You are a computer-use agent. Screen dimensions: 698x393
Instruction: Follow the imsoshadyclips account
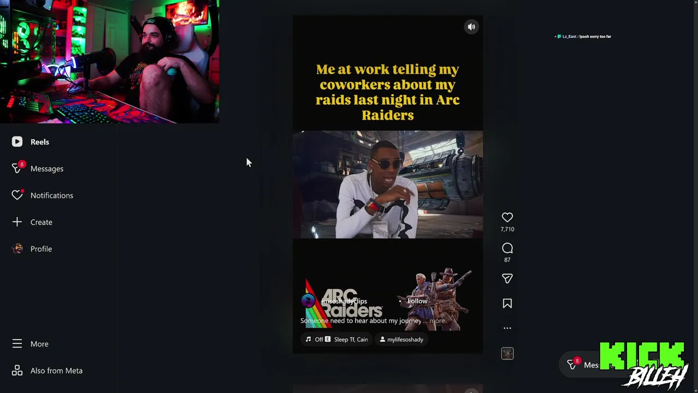[x=417, y=301]
